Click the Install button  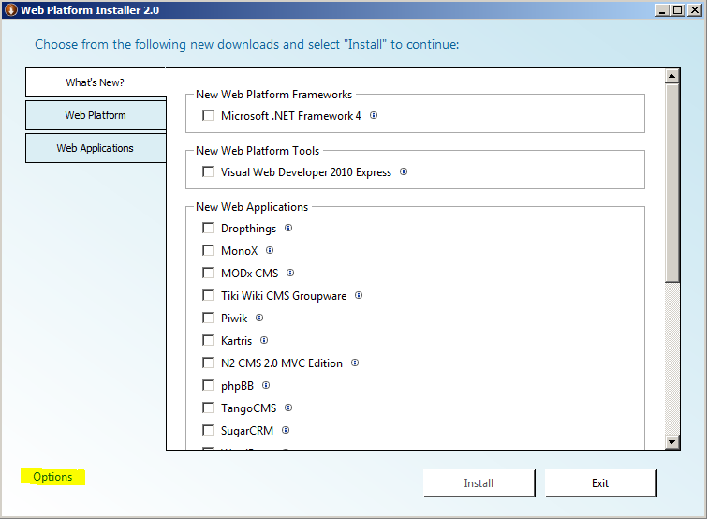point(479,483)
